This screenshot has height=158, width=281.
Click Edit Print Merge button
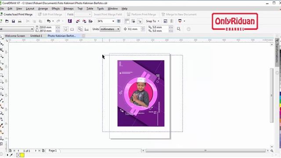tap(50, 14)
